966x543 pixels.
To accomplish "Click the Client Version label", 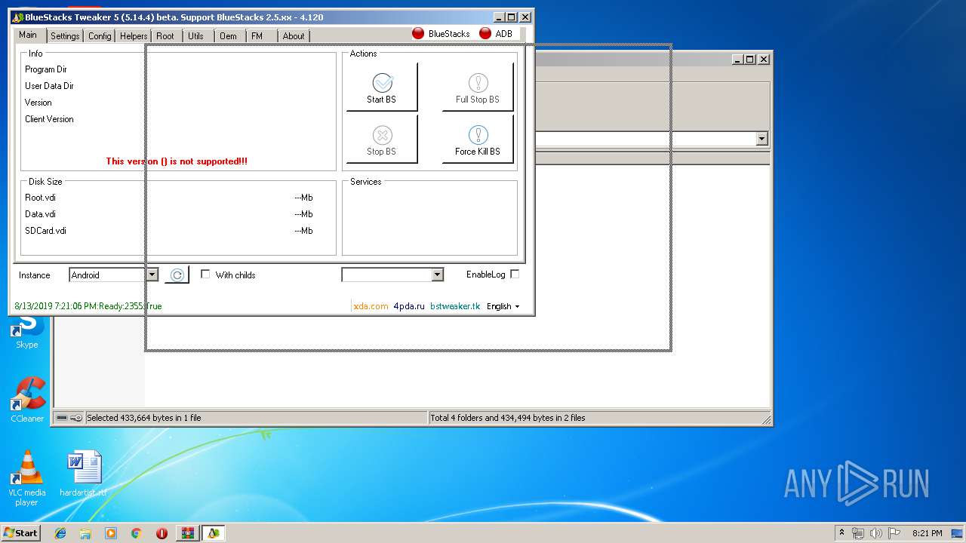I will point(49,119).
